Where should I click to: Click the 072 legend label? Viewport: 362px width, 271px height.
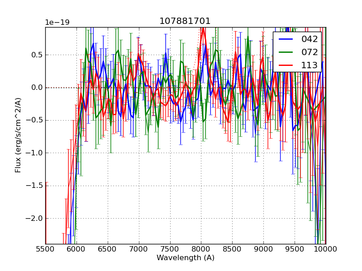pyautogui.click(x=309, y=52)
